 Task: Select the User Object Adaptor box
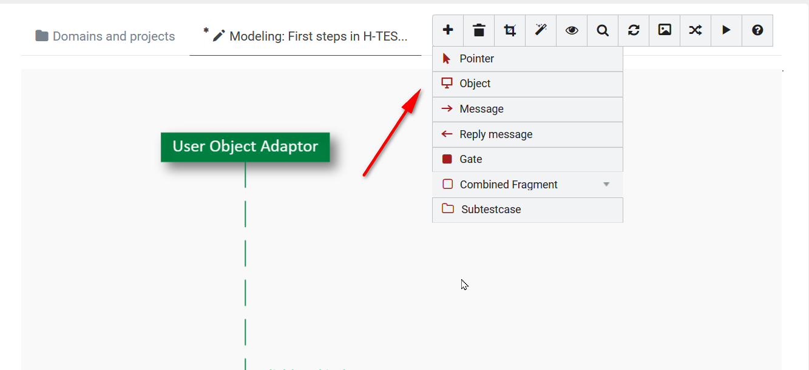[245, 147]
